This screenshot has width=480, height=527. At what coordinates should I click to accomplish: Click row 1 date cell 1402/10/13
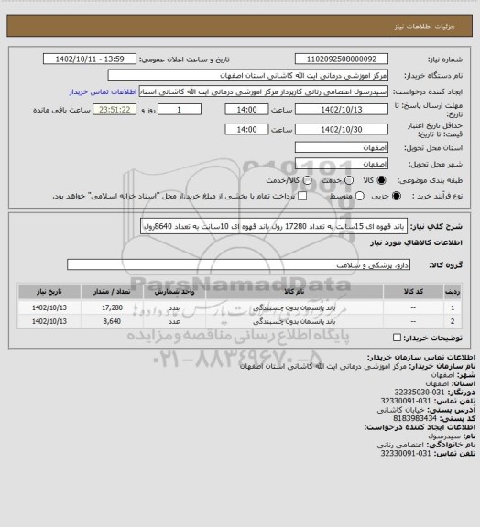49,307
